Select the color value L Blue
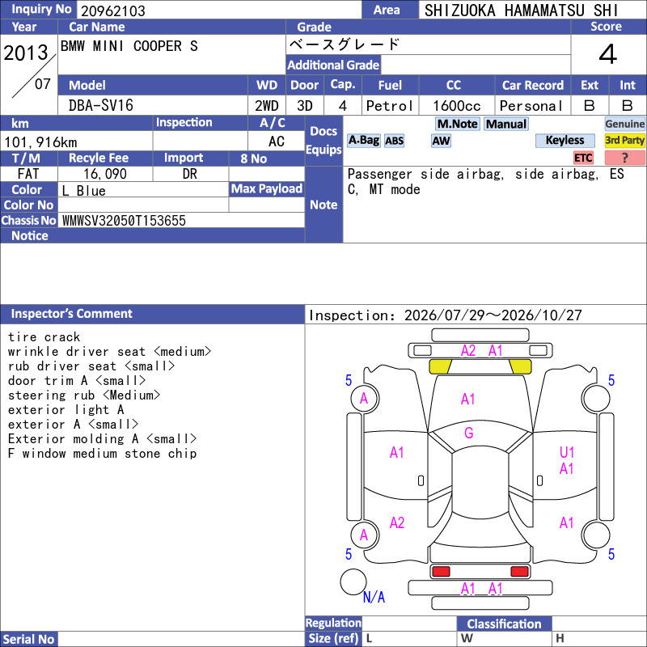 click(x=84, y=191)
